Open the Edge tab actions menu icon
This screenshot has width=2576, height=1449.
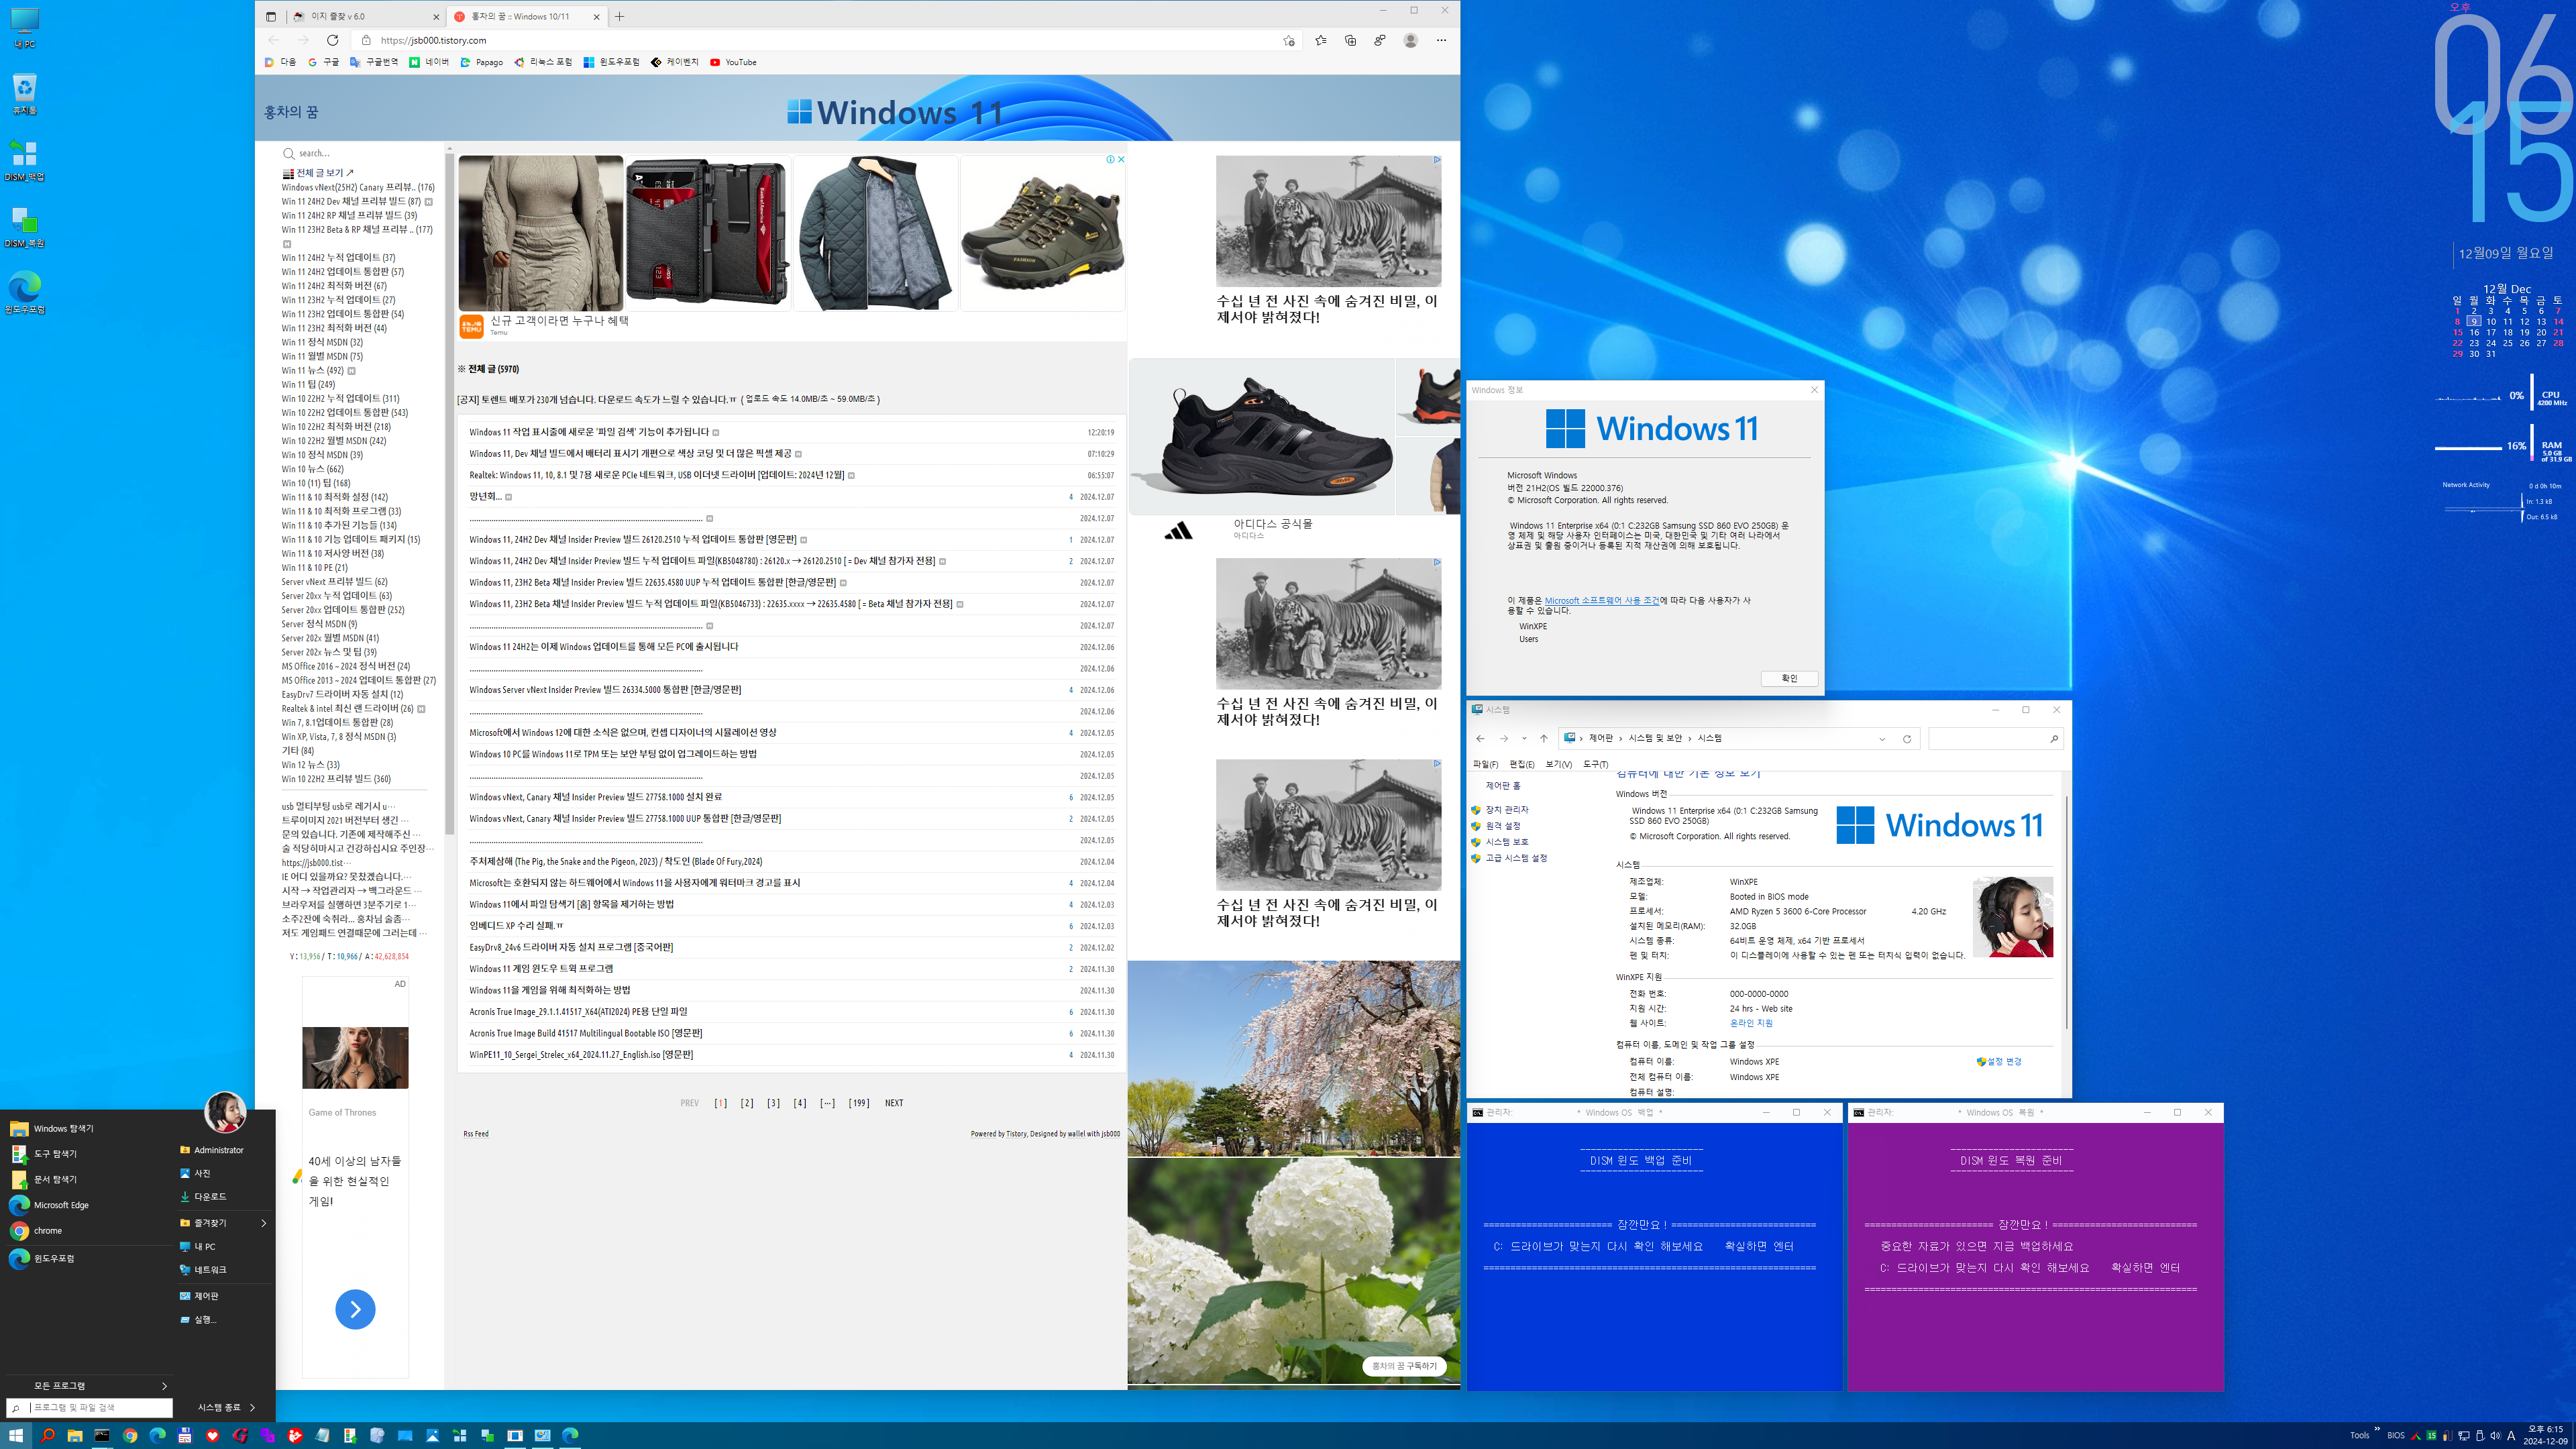(271, 16)
